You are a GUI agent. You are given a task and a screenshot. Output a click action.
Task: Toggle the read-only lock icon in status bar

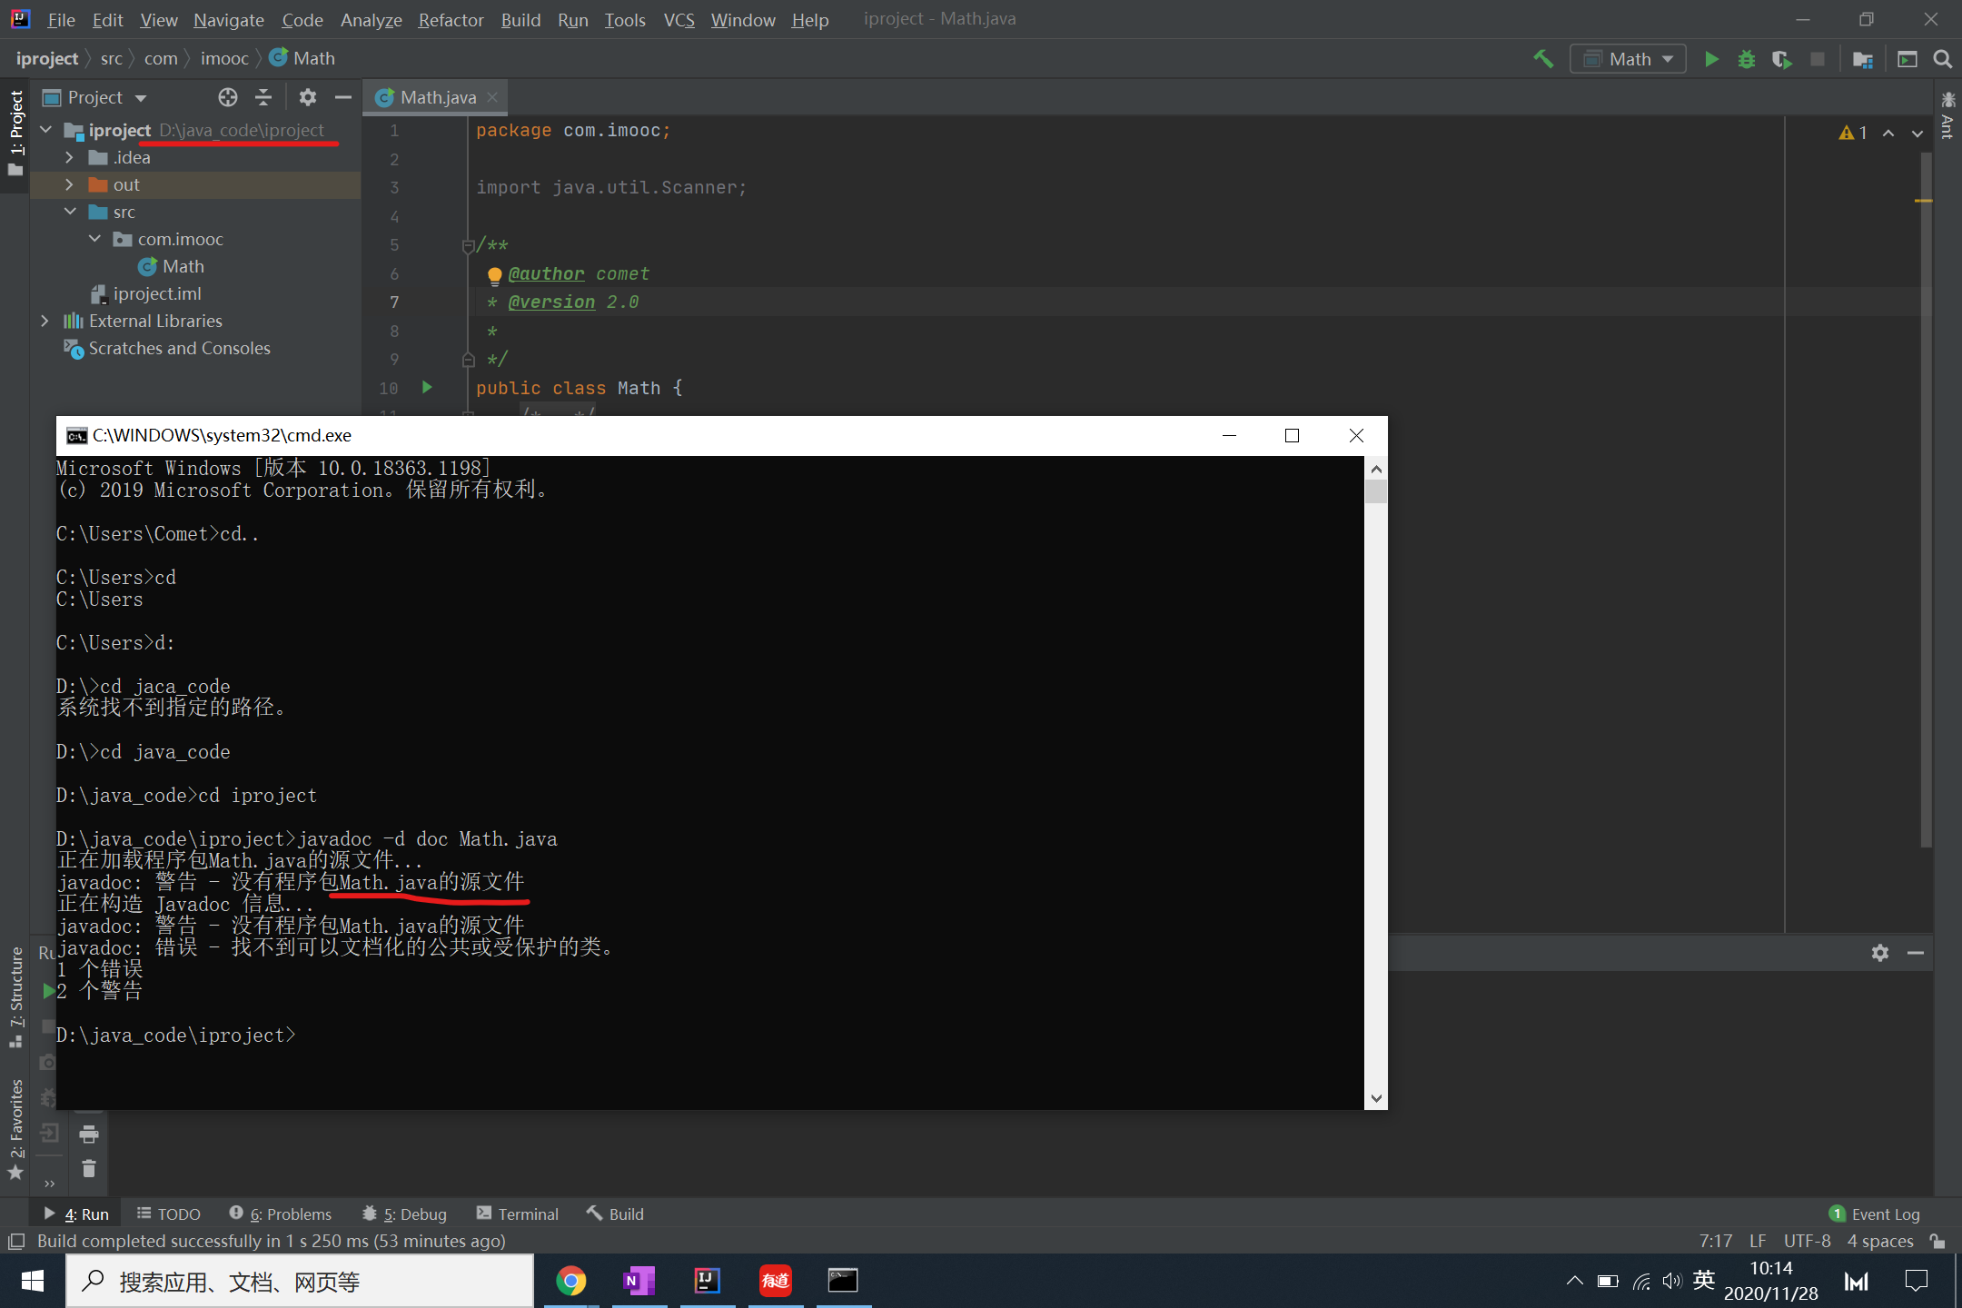point(1938,1242)
